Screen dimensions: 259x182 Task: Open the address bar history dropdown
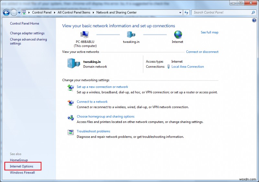click(180, 12)
